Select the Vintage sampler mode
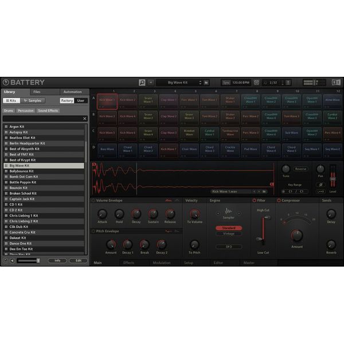The image size is (344, 344). [229, 234]
